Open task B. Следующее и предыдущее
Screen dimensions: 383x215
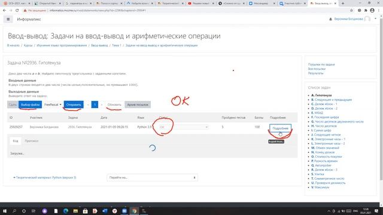332,100
